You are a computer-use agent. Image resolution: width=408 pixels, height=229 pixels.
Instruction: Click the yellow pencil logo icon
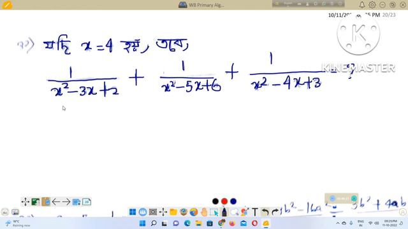click(7, 4)
